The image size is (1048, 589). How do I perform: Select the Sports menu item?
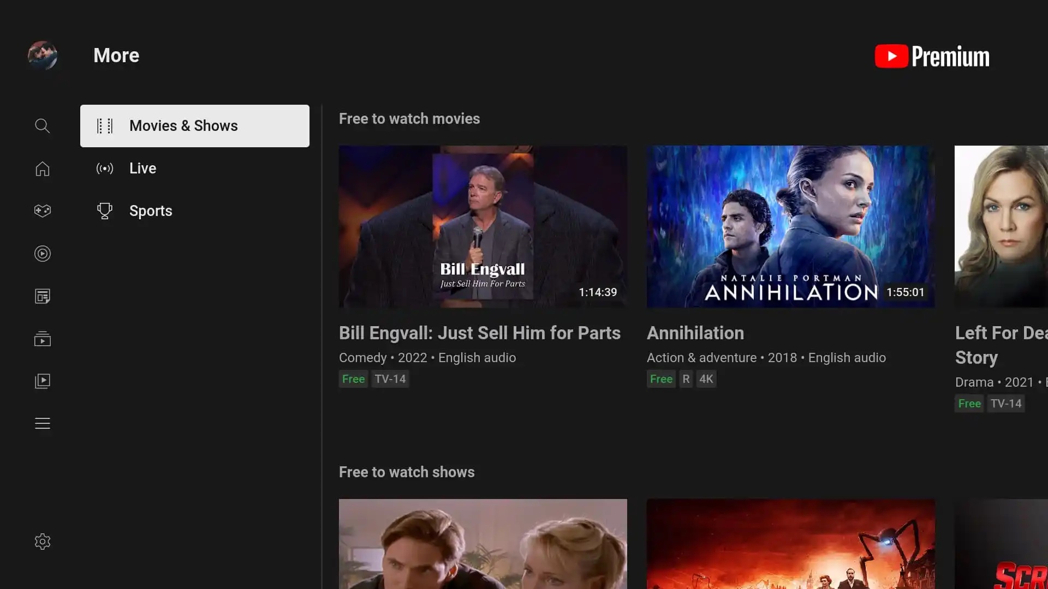click(x=150, y=211)
